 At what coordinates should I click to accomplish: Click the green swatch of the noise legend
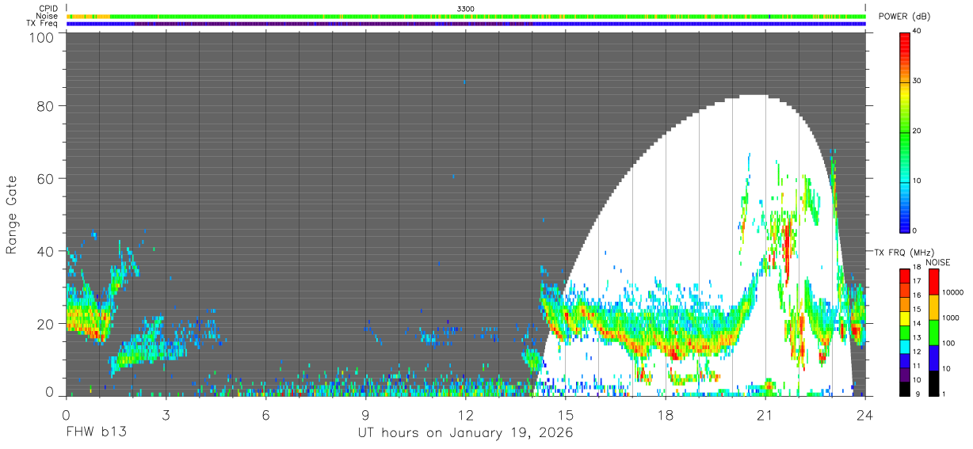(x=934, y=332)
